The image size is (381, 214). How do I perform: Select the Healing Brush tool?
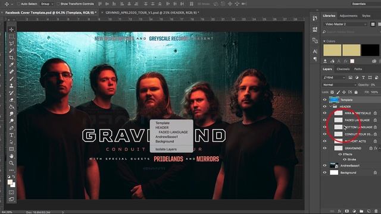[x=11, y=72]
